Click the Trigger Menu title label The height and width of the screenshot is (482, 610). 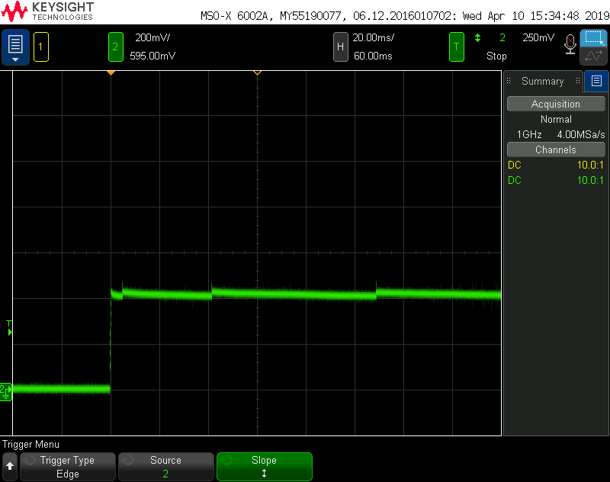[x=30, y=445]
